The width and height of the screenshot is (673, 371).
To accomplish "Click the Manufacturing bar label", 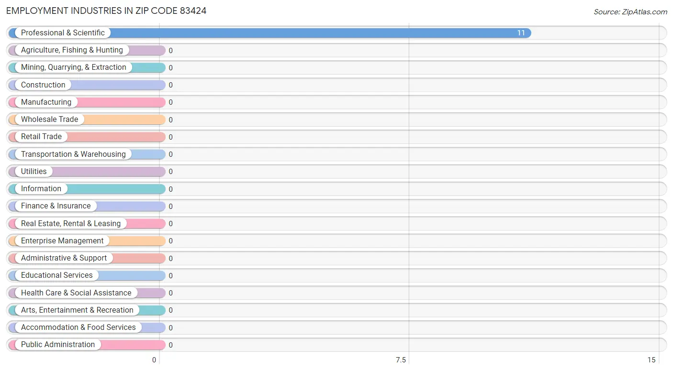I will pyautogui.click(x=46, y=102).
